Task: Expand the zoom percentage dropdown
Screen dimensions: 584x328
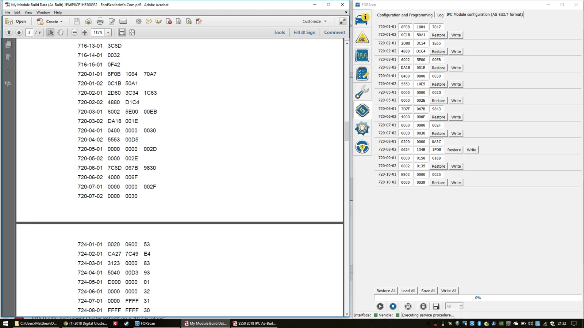Action: [x=108, y=32]
